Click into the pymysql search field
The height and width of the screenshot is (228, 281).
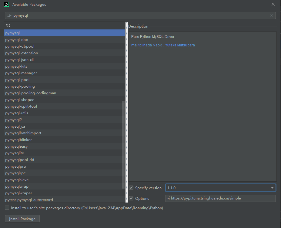point(139,15)
